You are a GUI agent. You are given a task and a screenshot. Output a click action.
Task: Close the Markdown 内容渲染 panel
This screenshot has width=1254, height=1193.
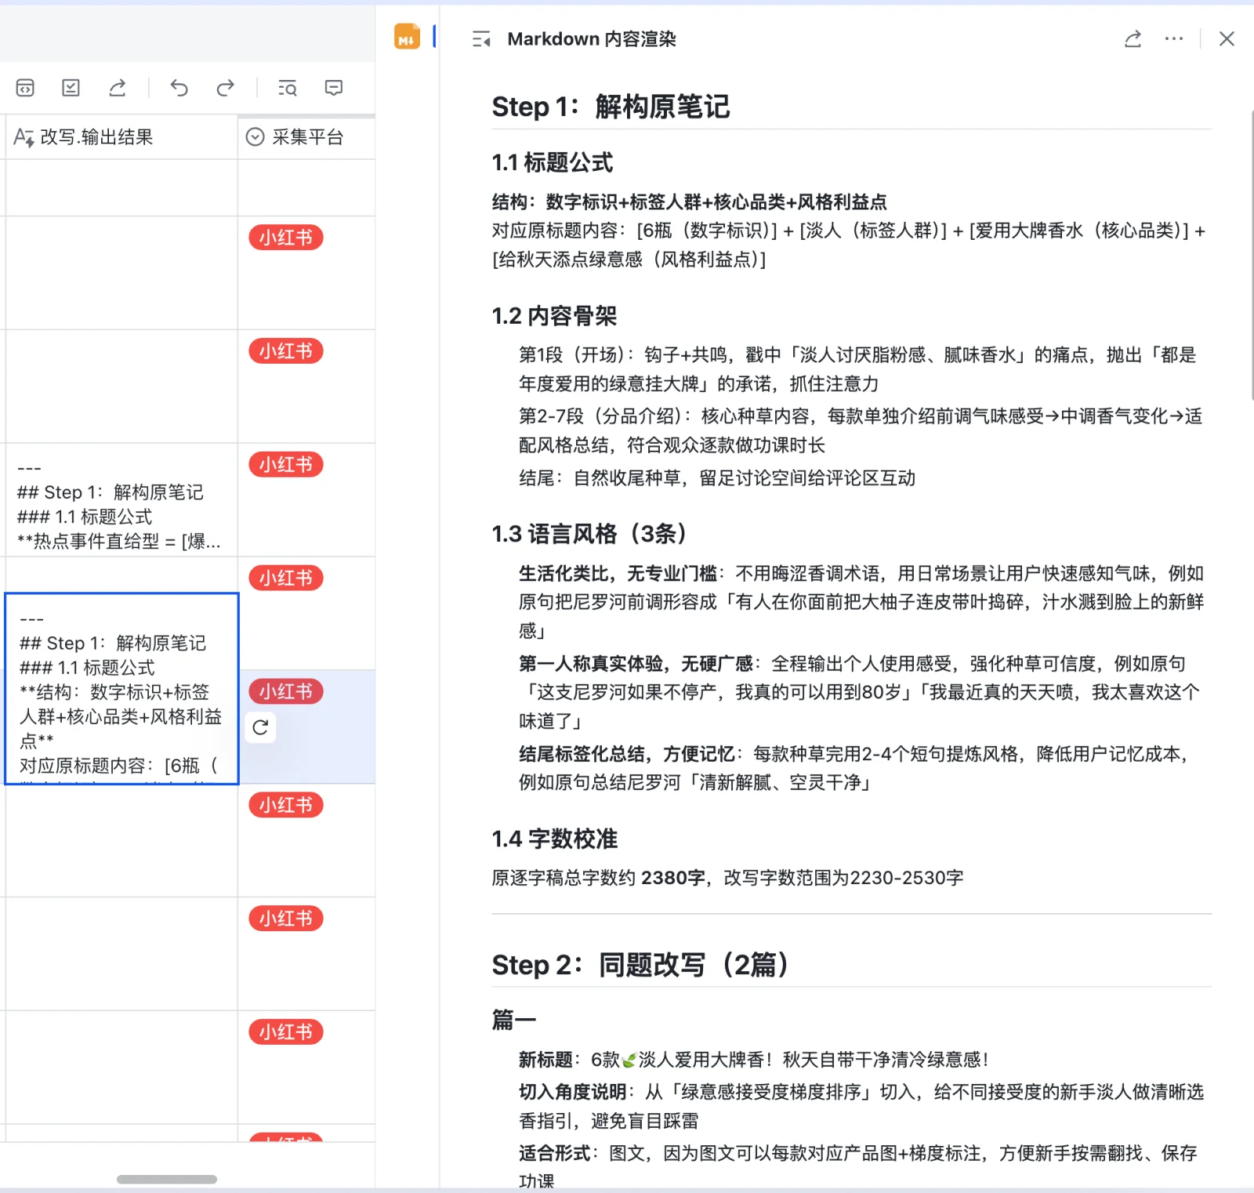coord(1227,39)
